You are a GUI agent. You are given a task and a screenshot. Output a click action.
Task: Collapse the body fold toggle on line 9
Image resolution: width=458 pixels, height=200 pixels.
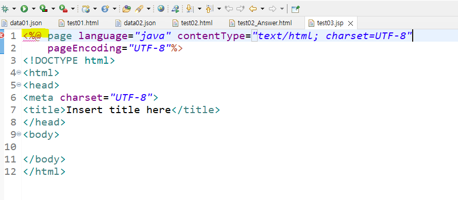19,134
